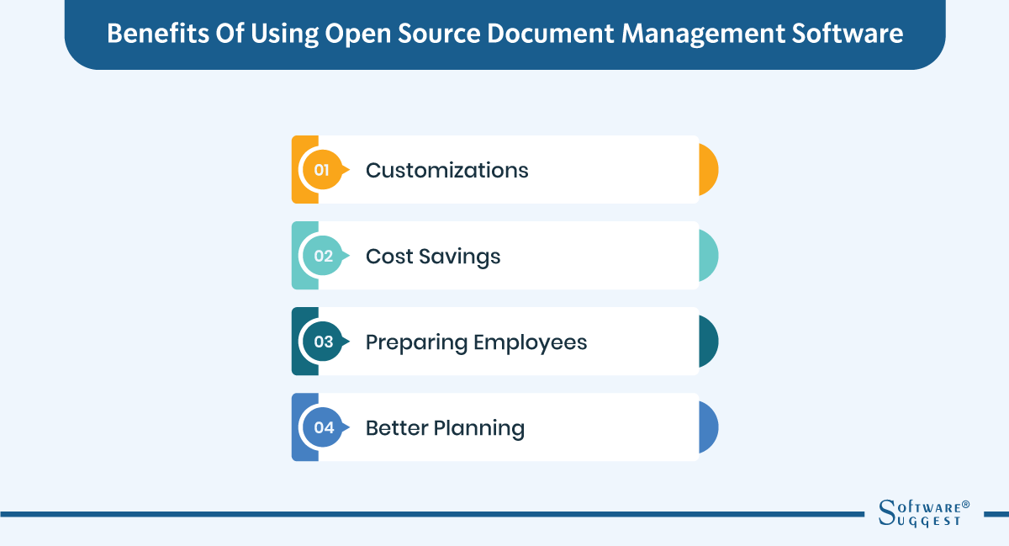Expand the blue semicircle of Better Planning

click(708, 427)
